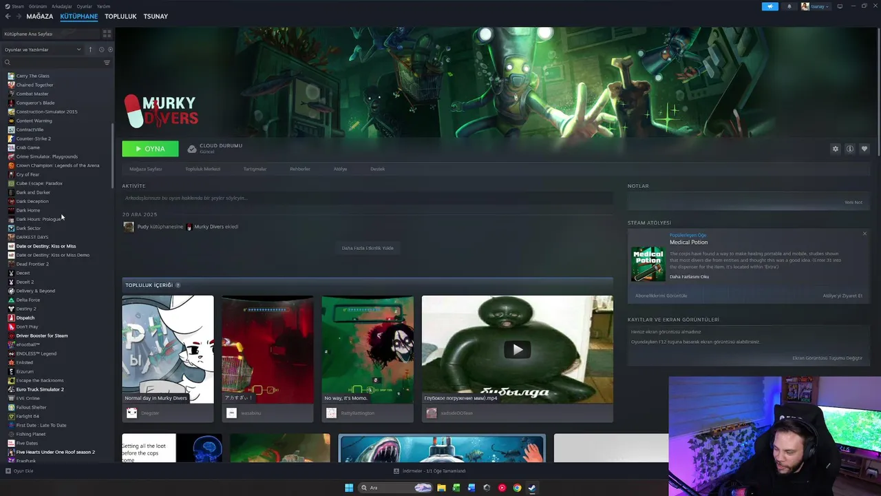Open notifications with the bell icon
Image resolution: width=881 pixels, height=496 pixels.
tap(789, 6)
